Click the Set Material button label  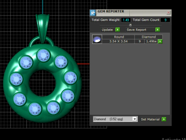pyautogui.click(x=150, y=119)
